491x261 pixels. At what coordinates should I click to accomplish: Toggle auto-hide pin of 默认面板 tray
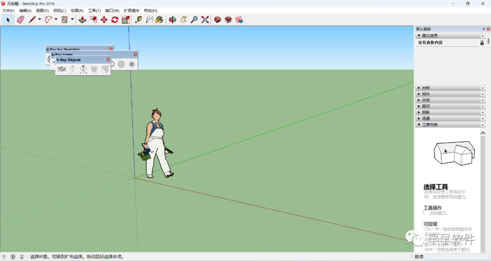click(x=484, y=29)
